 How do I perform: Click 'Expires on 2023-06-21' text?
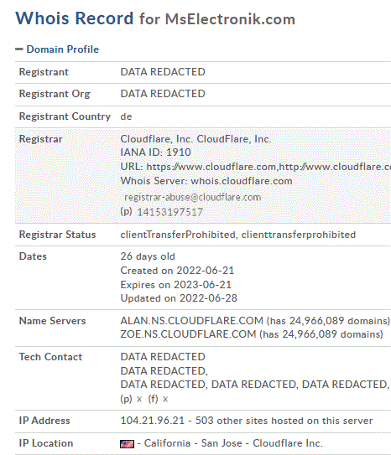(175, 285)
